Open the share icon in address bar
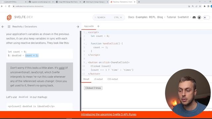 [x=196, y=6]
